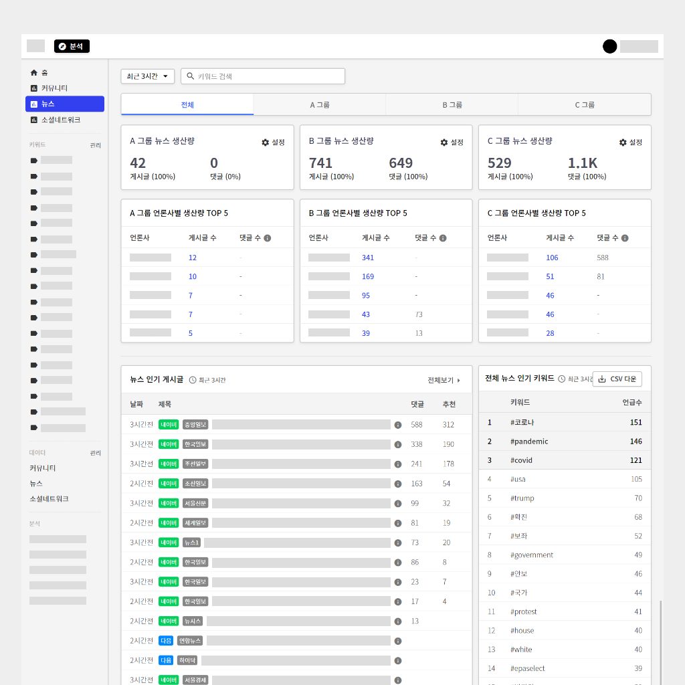Switch to the A 그룹 tab
The height and width of the screenshot is (685, 685).
(320, 105)
